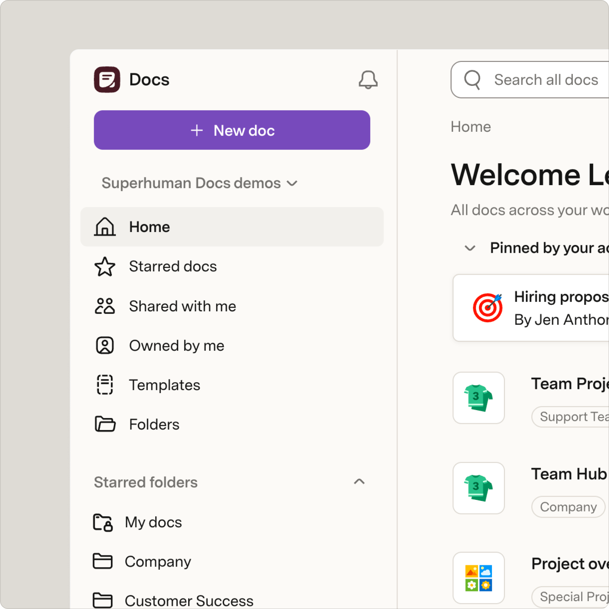
Task: Click the Starred folders heading text
Action: [x=146, y=482]
